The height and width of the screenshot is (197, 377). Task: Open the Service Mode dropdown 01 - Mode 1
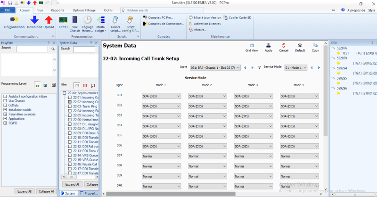[295, 68]
